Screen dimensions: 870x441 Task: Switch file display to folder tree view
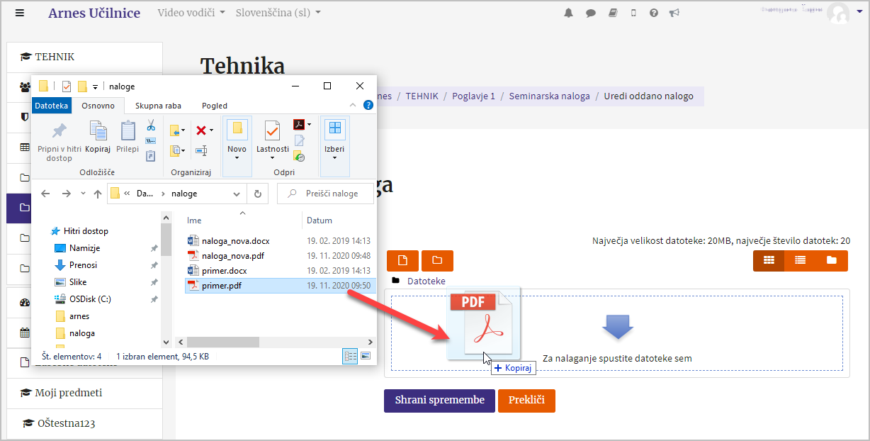(832, 260)
